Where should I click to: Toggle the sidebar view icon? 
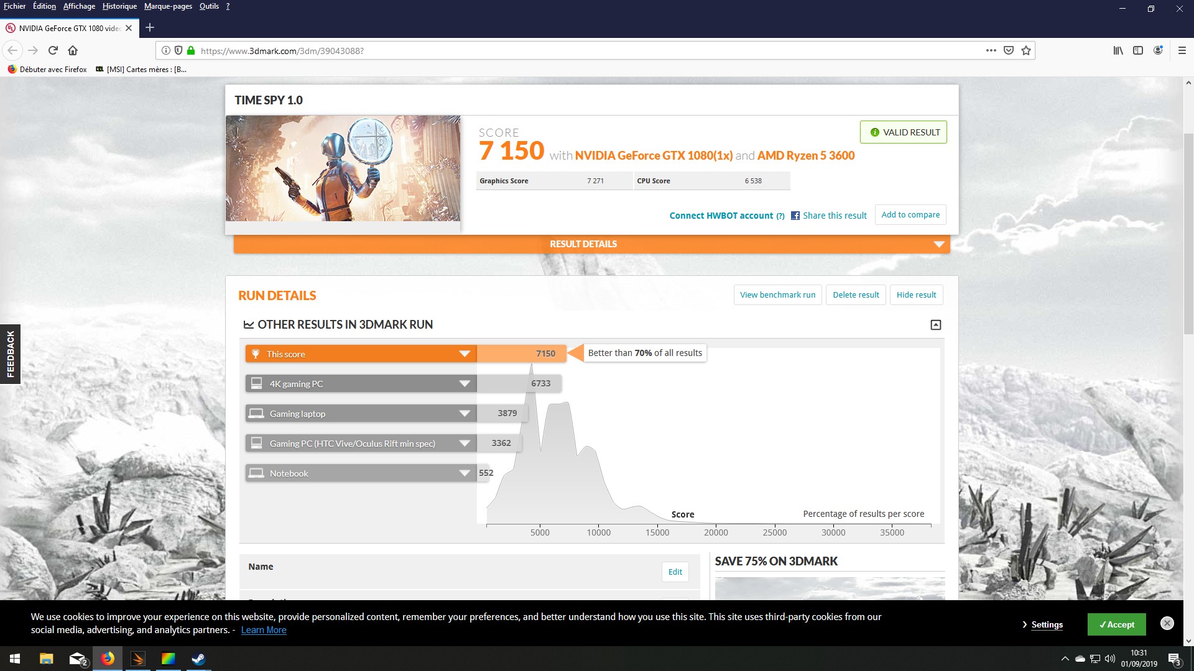[1138, 50]
